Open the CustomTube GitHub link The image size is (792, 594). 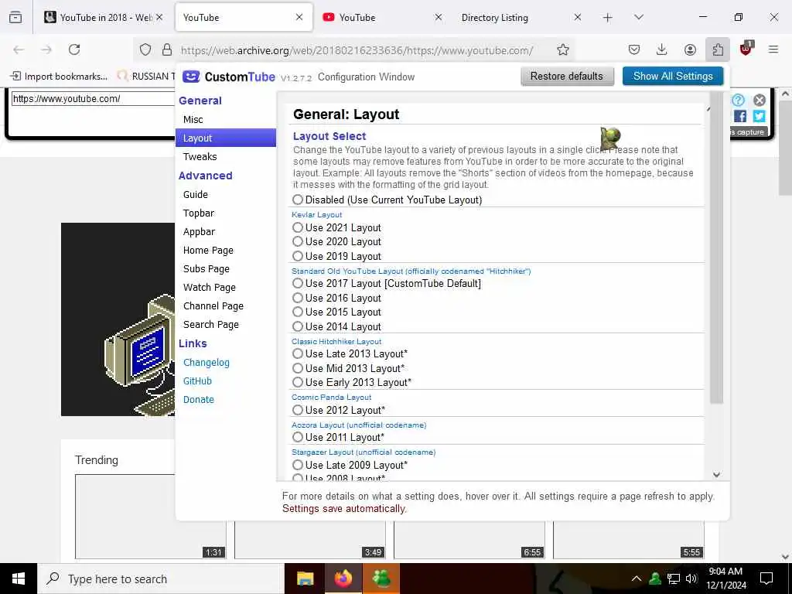pyautogui.click(x=197, y=381)
